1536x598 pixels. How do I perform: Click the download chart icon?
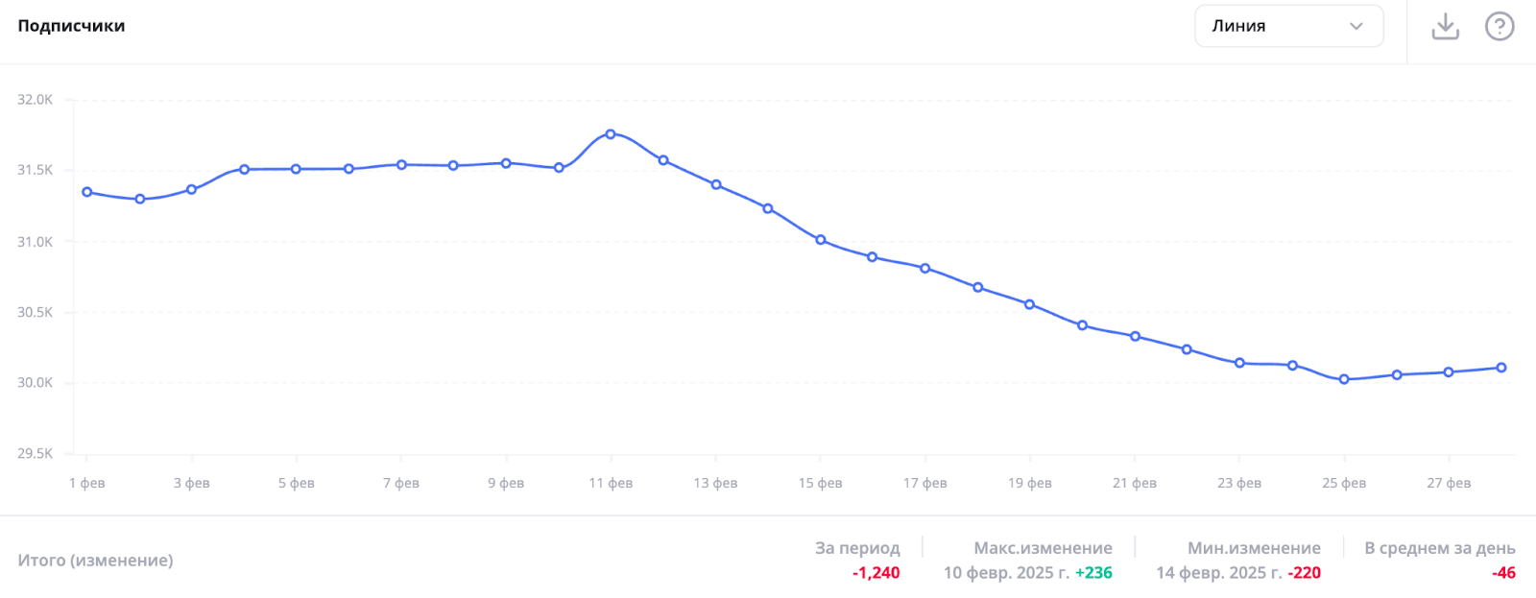point(1445,27)
